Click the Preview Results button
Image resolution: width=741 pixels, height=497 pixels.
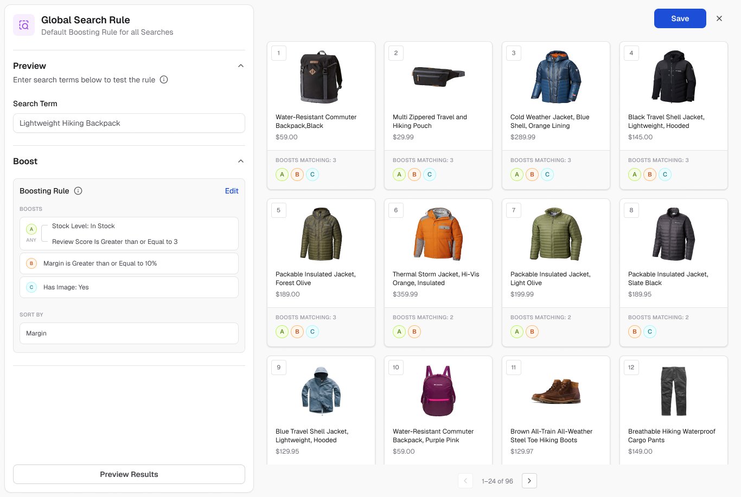tap(129, 474)
